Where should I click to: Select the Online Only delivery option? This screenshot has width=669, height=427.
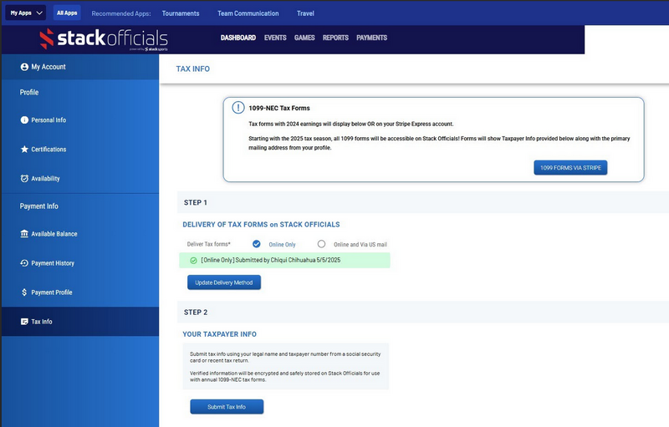[x=257, y=244]
